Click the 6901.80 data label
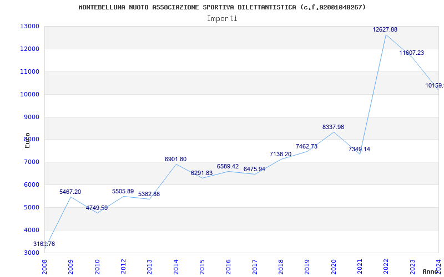444x277 pixels. 175,159
